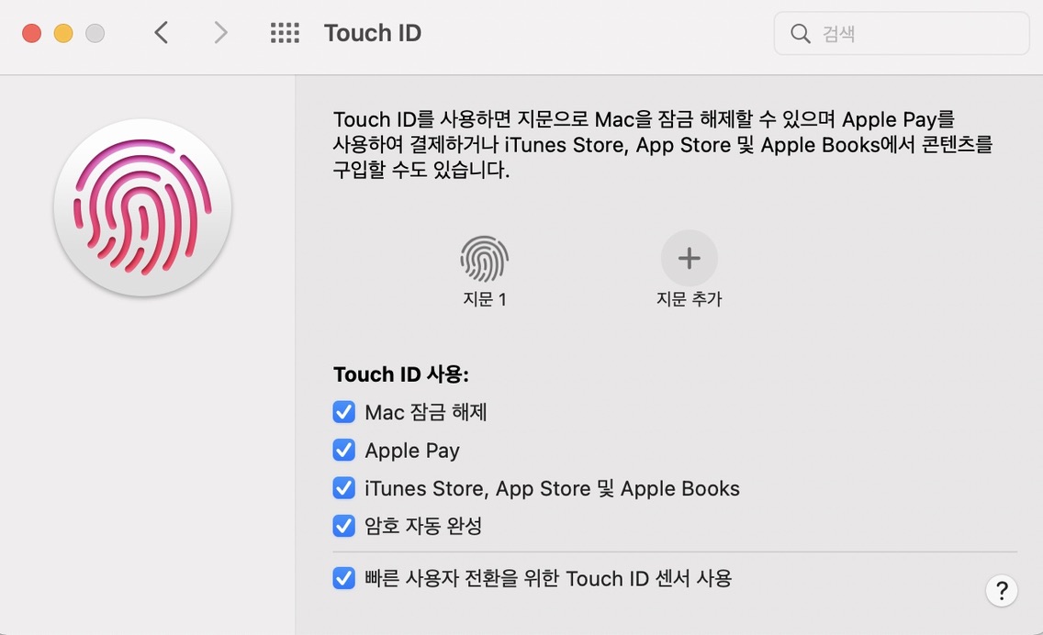The width and height of the screenshot is (1043, 635).
Task: Click the 지문 추가 label
Action: [690, 299]
